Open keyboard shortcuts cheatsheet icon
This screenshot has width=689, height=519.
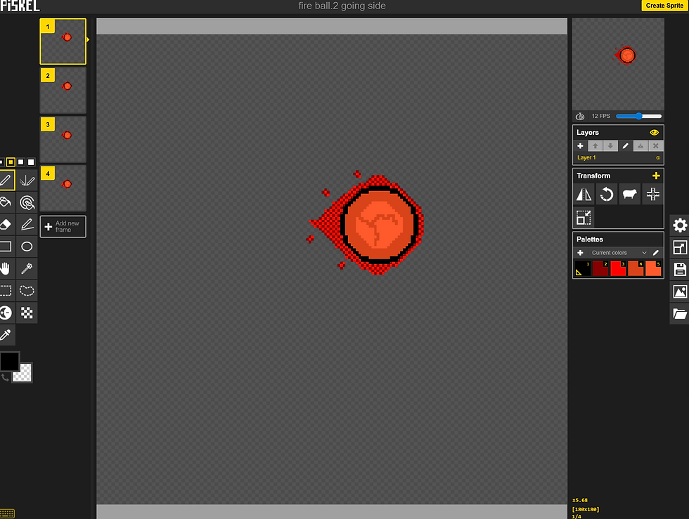(x=7, y=513)
